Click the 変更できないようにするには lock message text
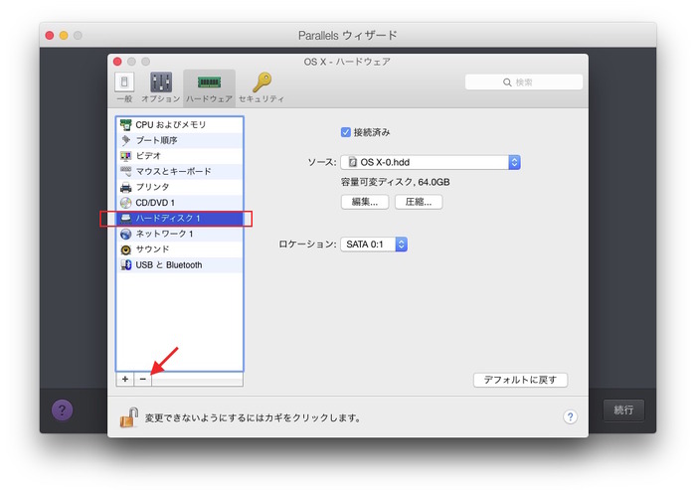The width and height of the screenshot is (696, 490). point(253,417)
